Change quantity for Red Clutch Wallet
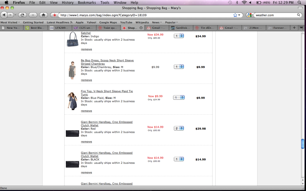 179,128
